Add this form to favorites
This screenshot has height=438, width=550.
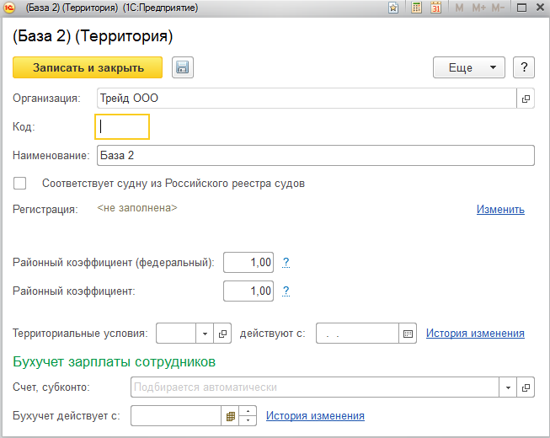pyautogui.click(x=393, y=8)
